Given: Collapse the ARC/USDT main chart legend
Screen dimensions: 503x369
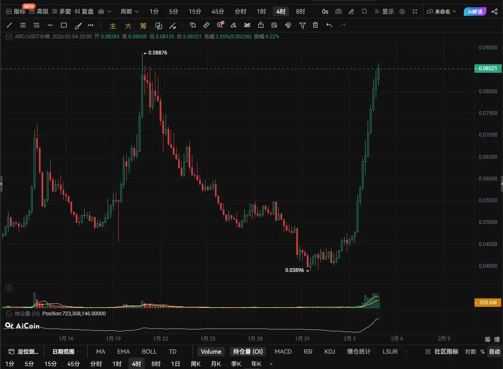Looking at the screenshot, I should click(9, 37).
